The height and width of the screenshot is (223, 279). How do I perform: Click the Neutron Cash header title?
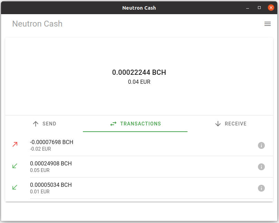pyautogui.click(x=37, y=24)
